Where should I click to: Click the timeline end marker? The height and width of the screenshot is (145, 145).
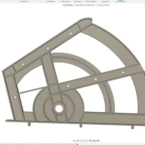[78, 144]
